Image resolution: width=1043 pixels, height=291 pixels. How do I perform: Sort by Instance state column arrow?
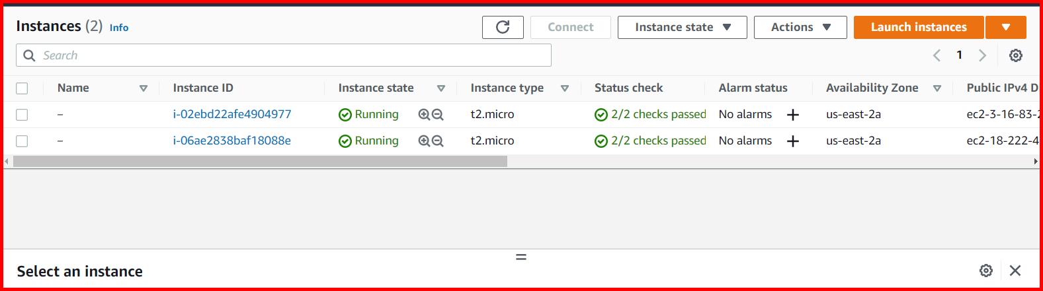tap(441, 88)
